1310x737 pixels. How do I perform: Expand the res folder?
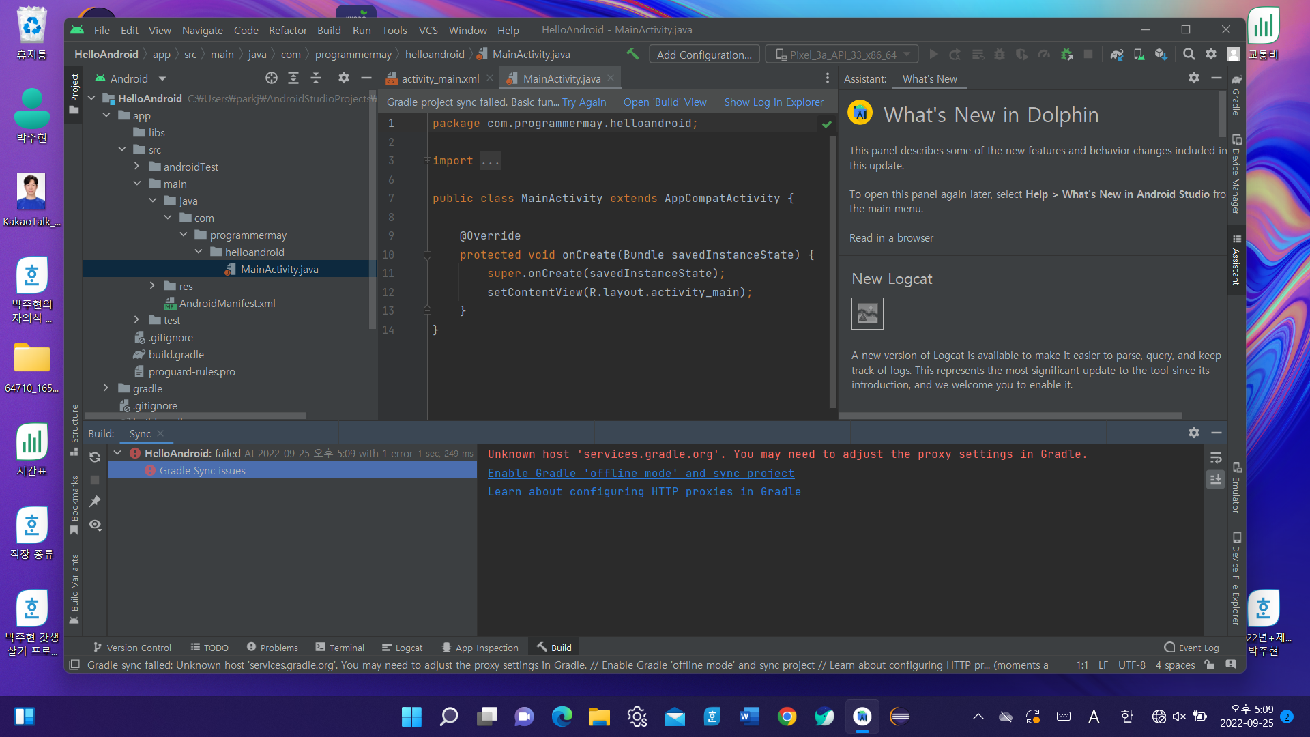(x=152, y=286)
